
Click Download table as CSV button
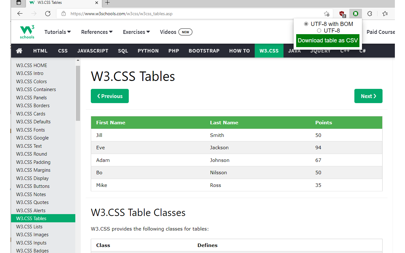coord(328,40)
